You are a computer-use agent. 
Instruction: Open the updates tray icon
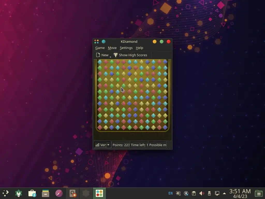pyautogui.click(x=186, y=193)
